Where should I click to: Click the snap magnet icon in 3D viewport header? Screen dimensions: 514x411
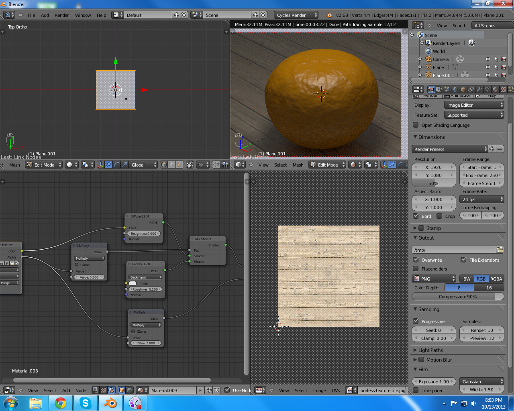coord(216,165)
